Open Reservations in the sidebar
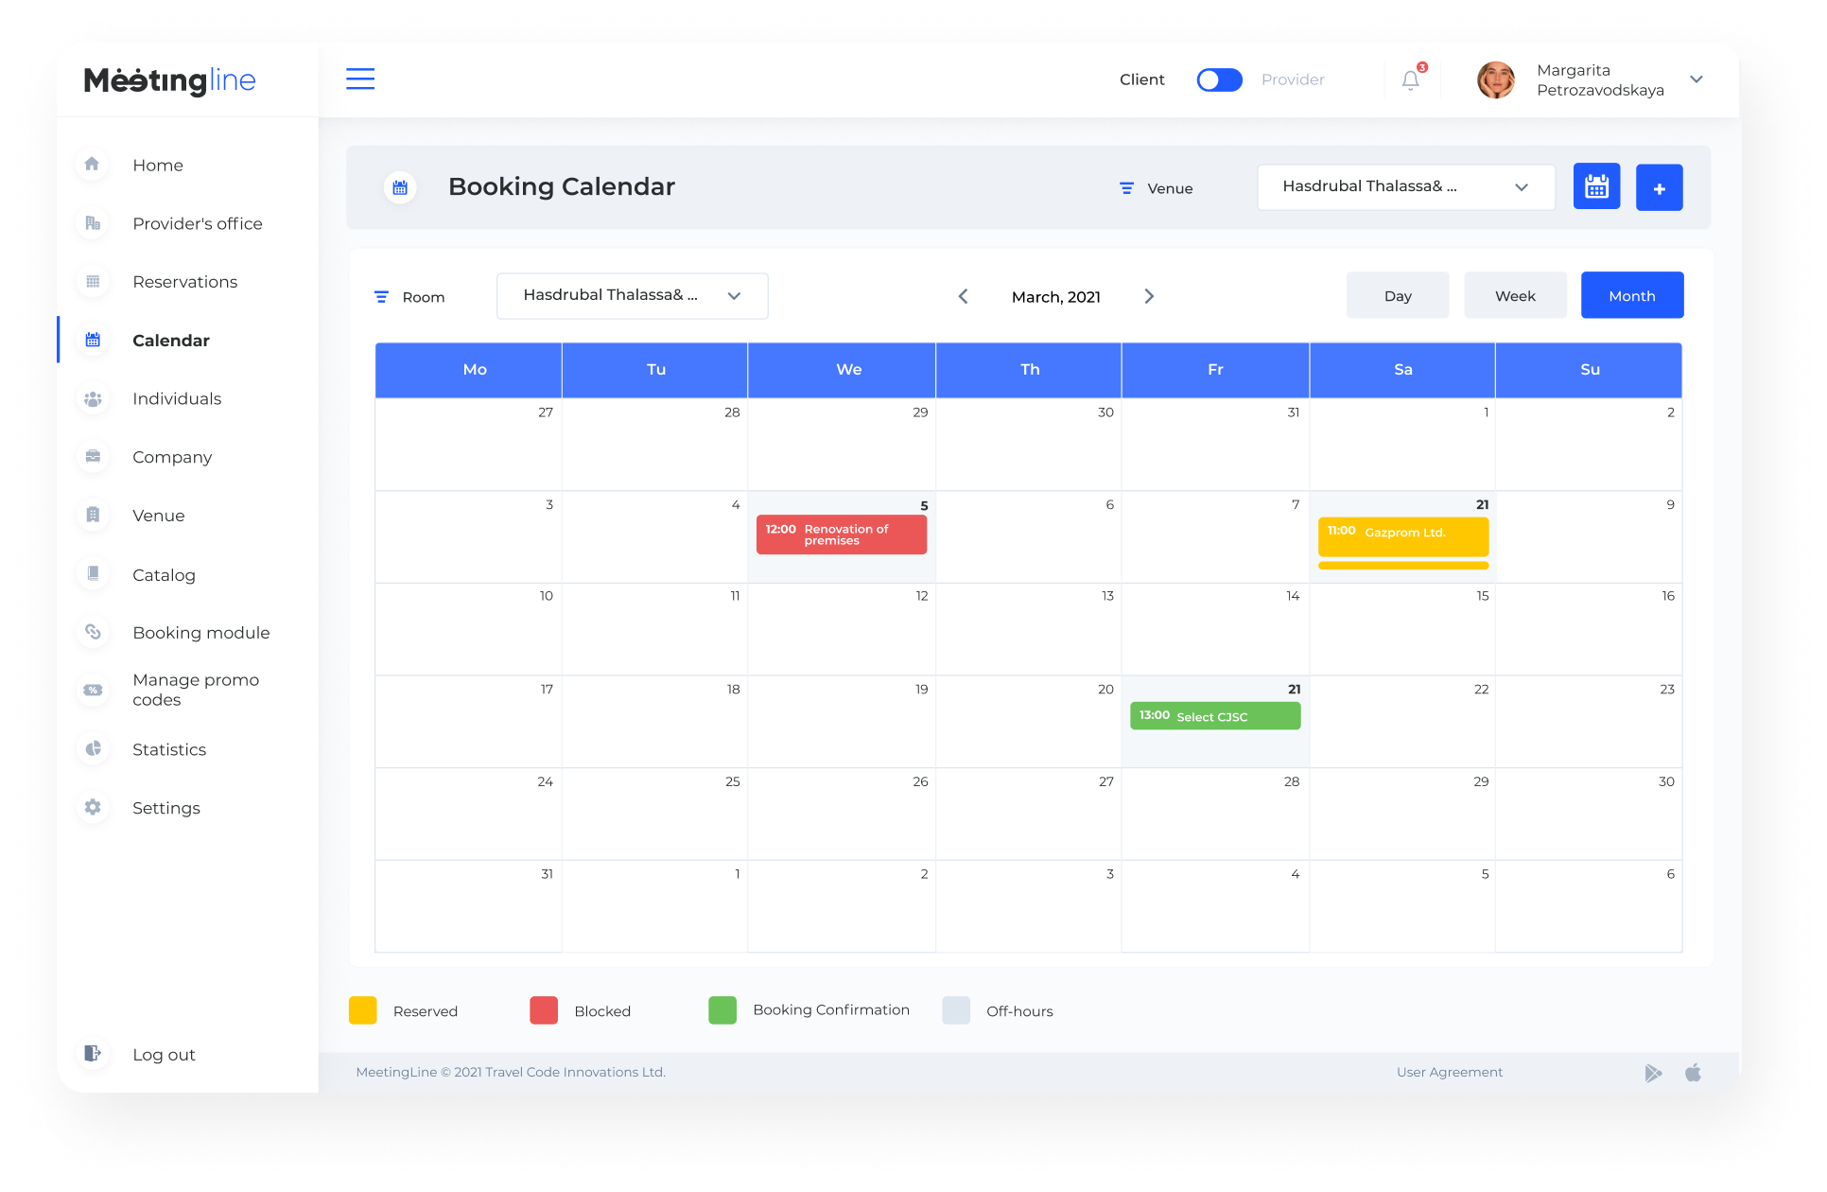 click(185, 282)
